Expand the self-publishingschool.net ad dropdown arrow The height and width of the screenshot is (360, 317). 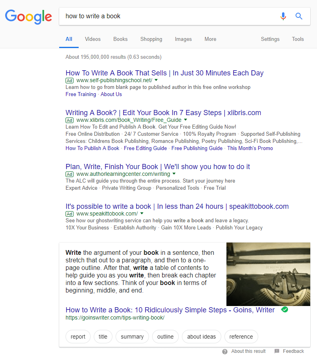coord(156,80)
